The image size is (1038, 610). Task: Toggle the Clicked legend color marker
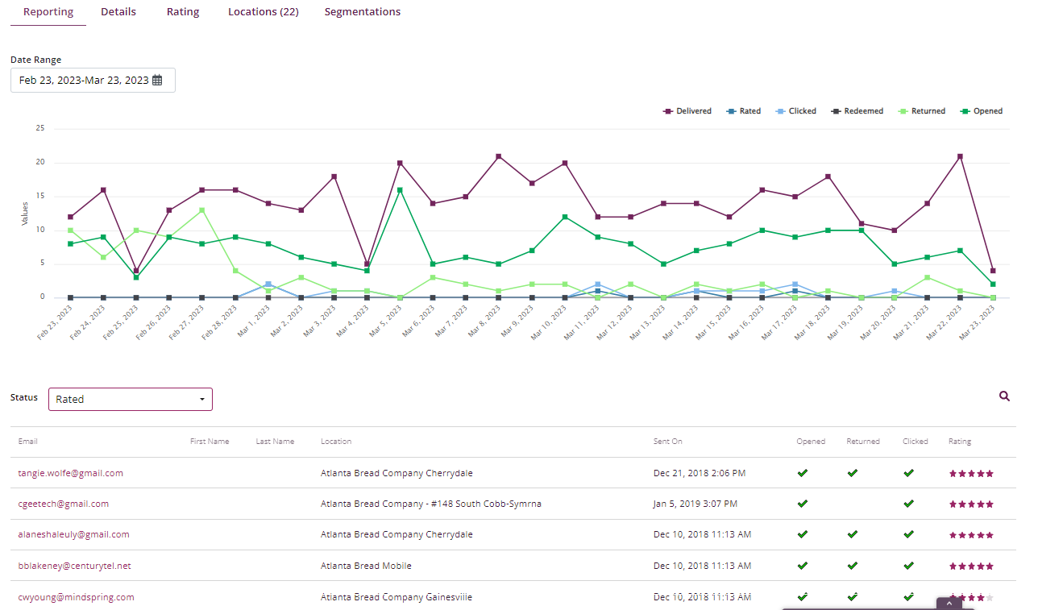779,111
